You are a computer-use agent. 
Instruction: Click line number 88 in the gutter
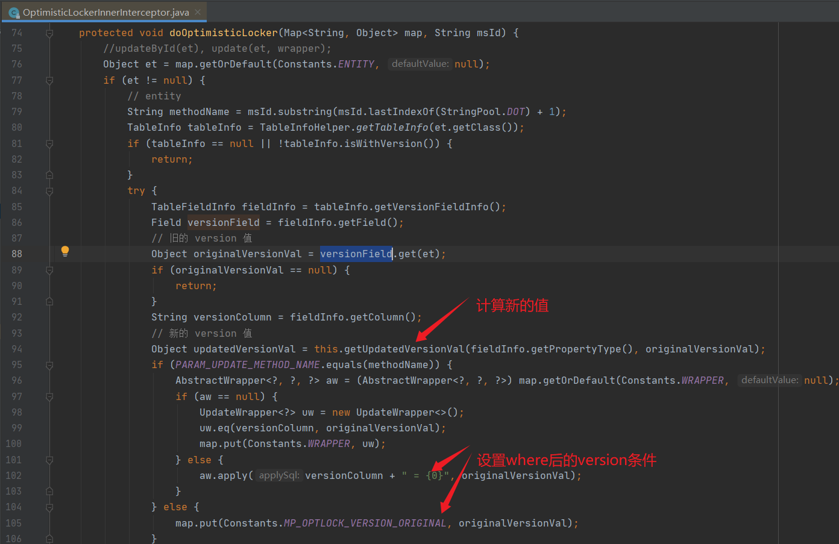(x=17, y=254)
